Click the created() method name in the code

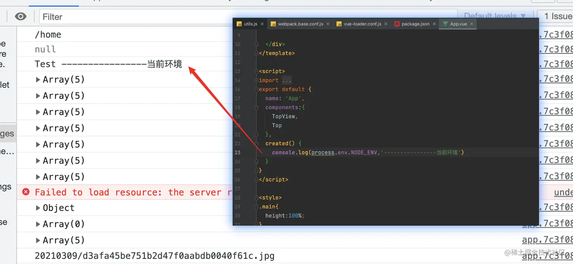click(x=280, y=143)
